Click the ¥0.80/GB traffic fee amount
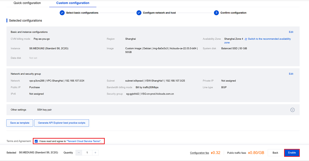 point(256,153)
